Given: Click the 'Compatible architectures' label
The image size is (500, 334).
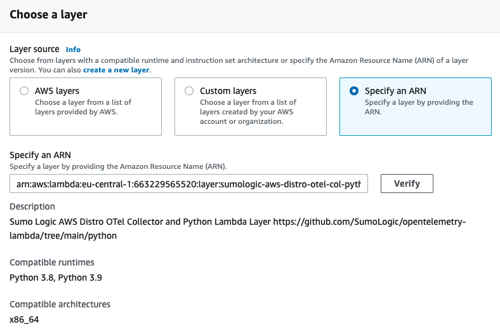Looking at the screenshot, I should [60, 304].
